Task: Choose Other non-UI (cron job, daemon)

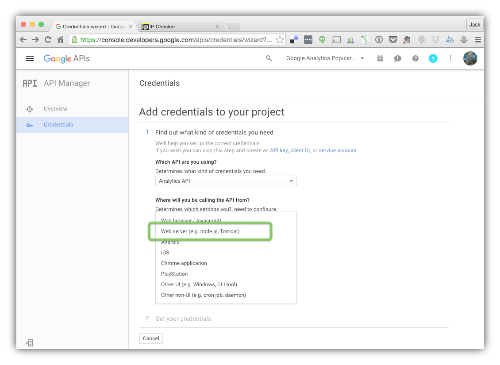Action: 204,295
